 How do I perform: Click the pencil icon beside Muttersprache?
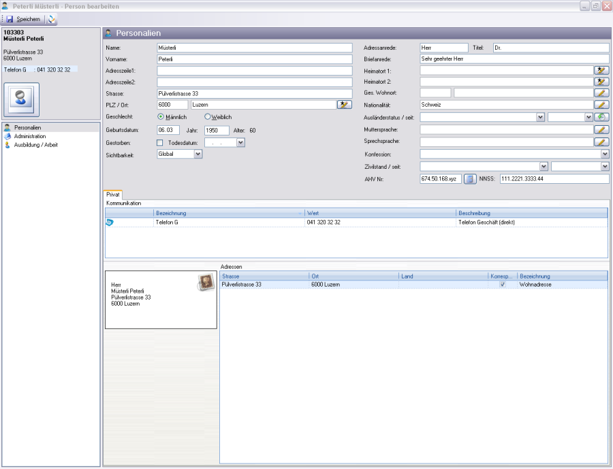tap(601, 129)
